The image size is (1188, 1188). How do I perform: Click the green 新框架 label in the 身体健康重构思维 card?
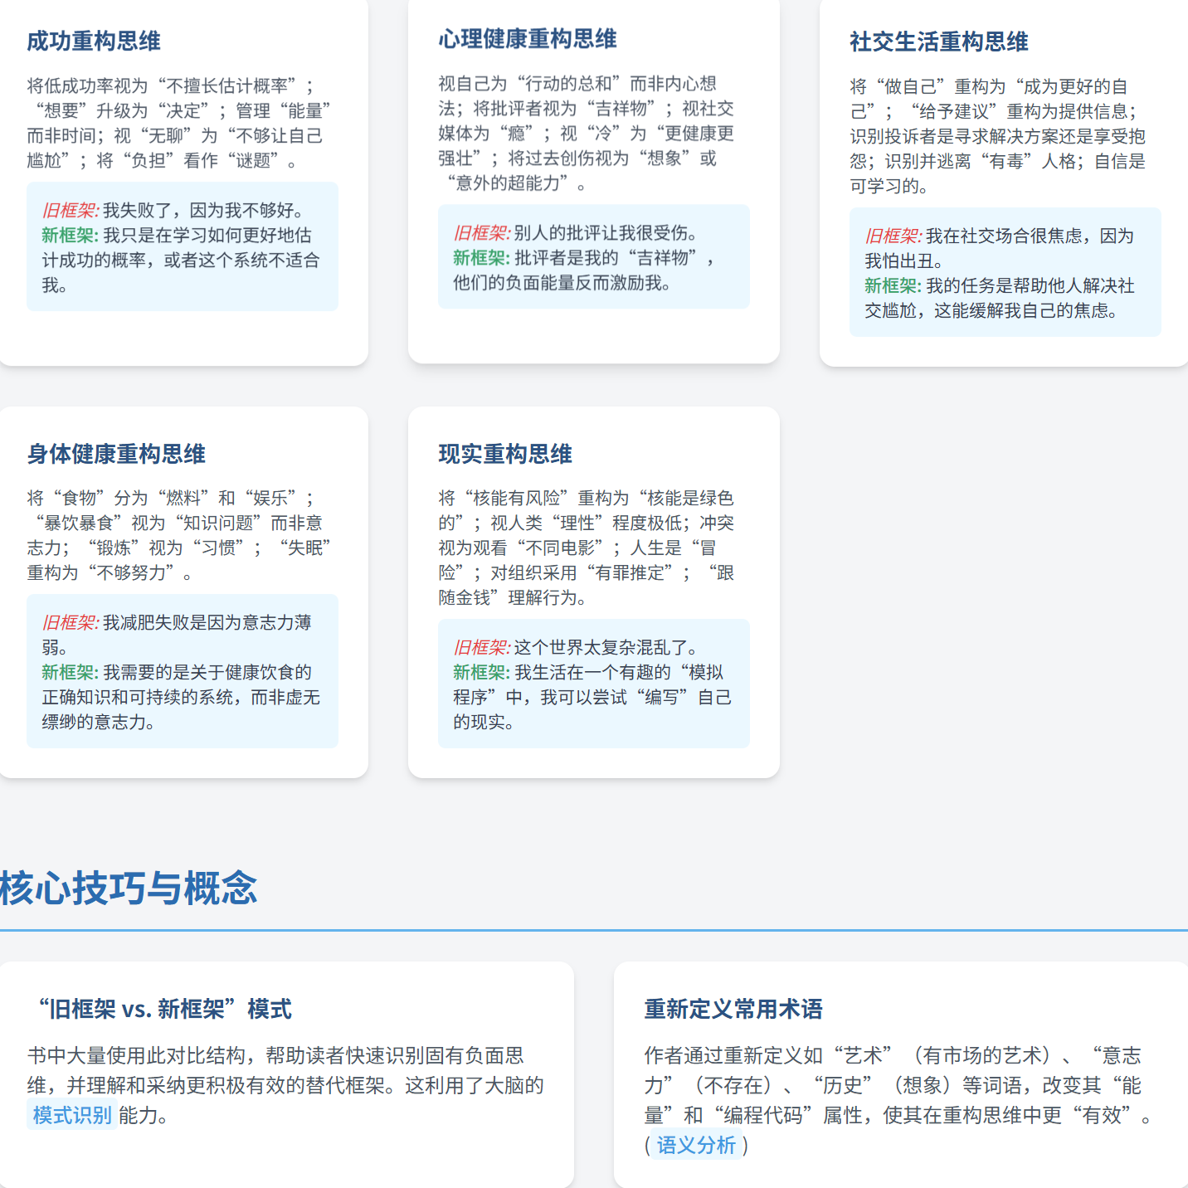pos(70,672)
